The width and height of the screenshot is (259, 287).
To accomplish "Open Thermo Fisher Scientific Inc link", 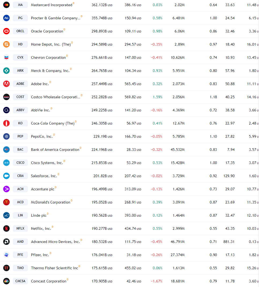I will point(55,268).
